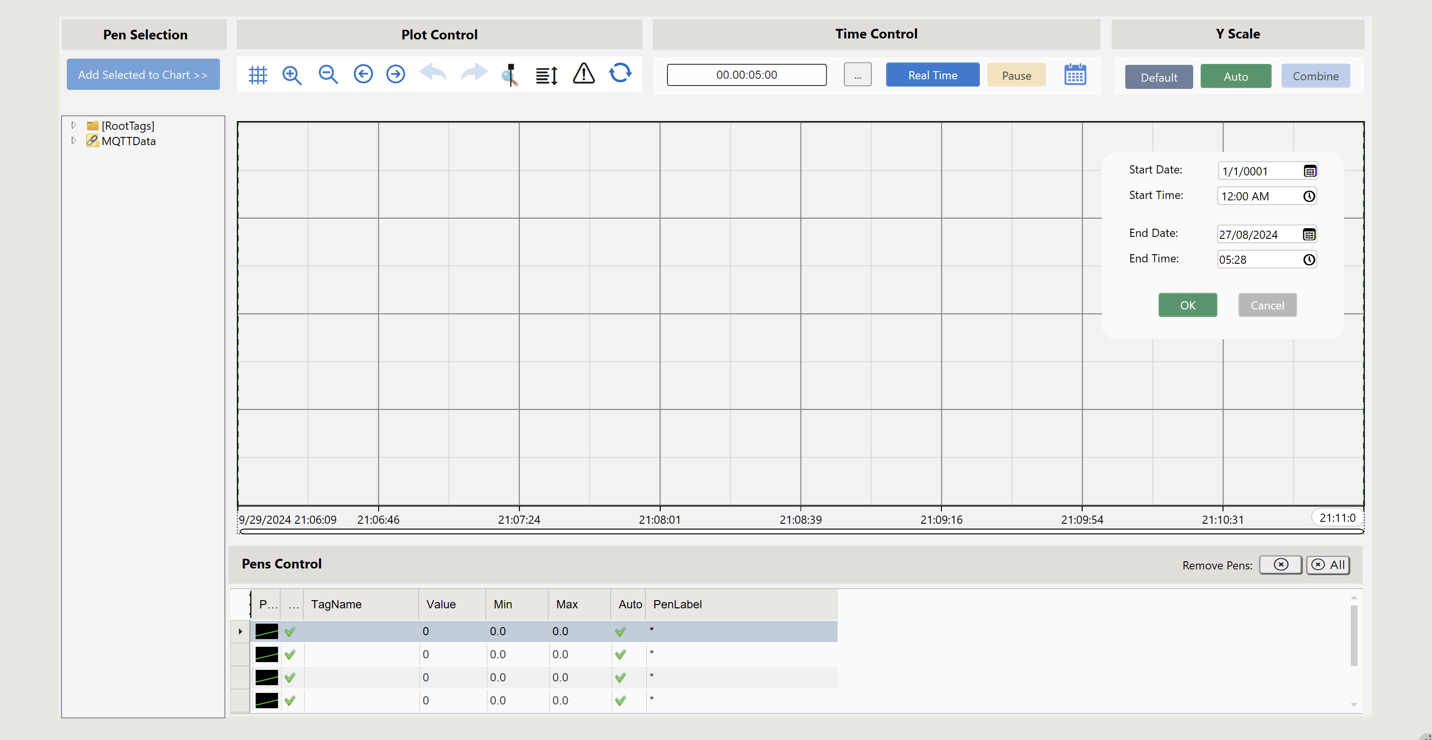Select the Auto Y Scale option
Viewport: 1432px width, 740px height.
(1235, 77)
